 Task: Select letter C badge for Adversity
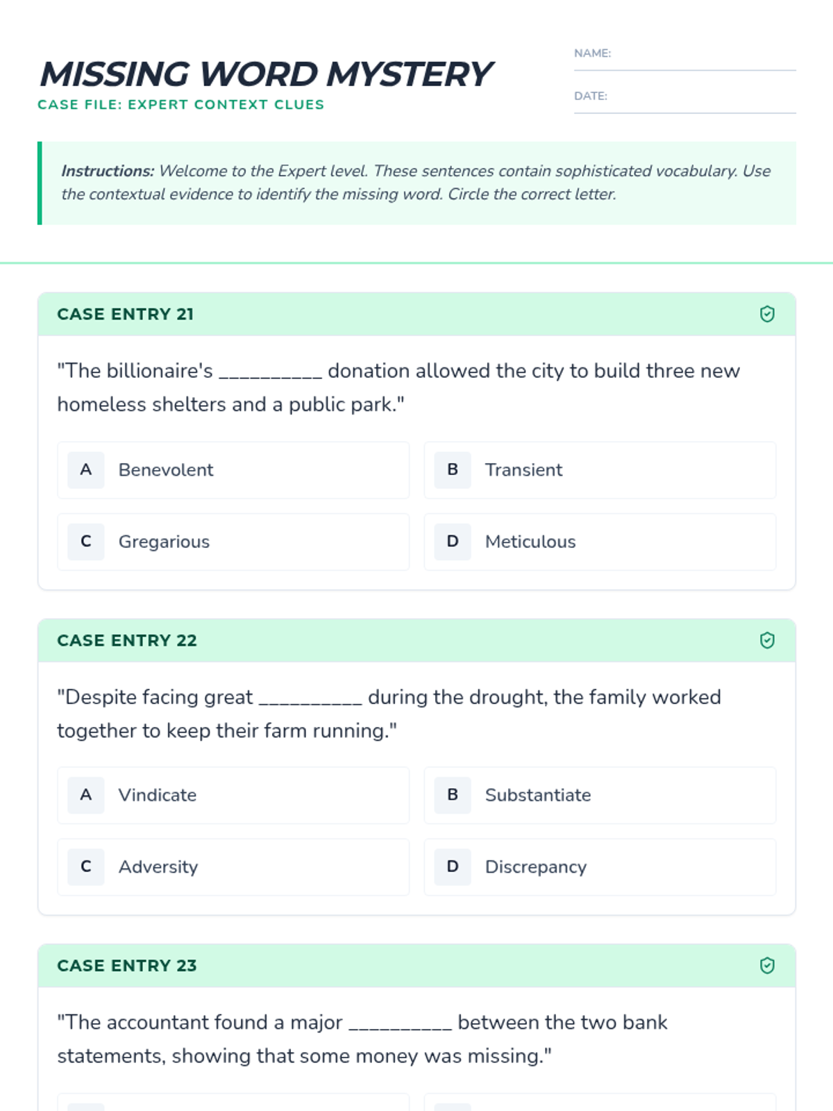86,867
